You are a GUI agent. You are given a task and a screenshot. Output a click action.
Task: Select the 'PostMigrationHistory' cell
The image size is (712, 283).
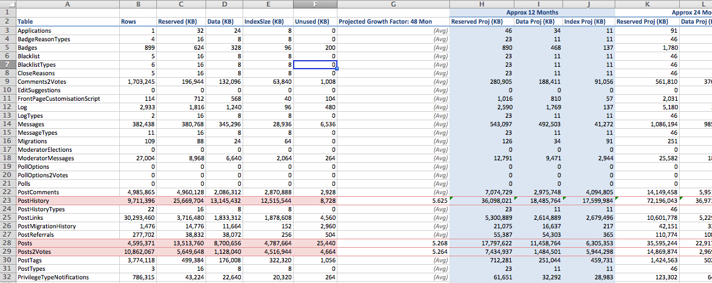[67, 226]
